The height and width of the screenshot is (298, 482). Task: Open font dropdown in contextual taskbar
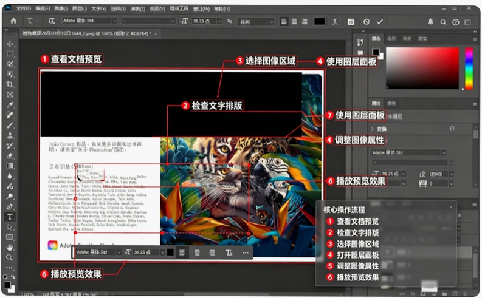[119, 252]
